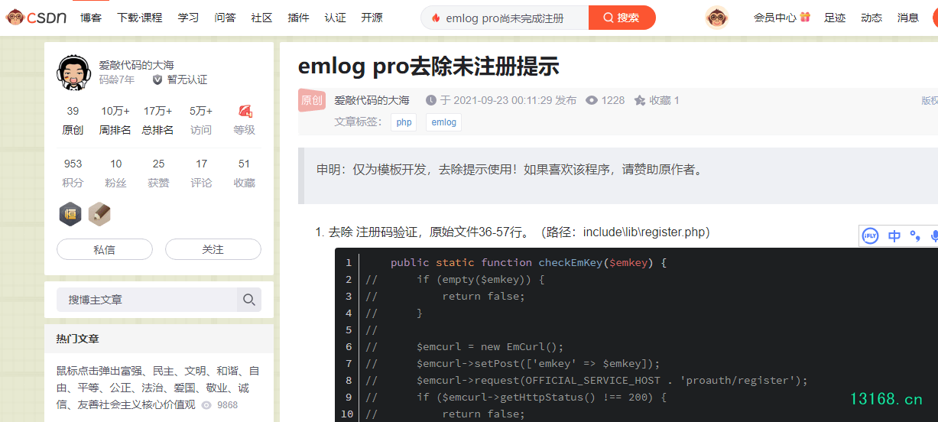Open the 博客 menu item

pos(91,18)
